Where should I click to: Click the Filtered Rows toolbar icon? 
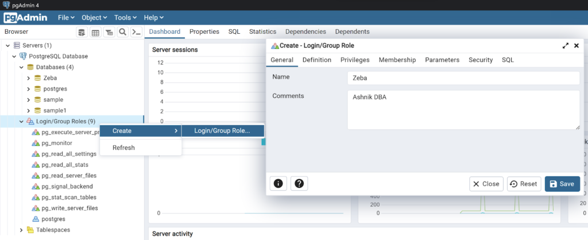[109, 32]
